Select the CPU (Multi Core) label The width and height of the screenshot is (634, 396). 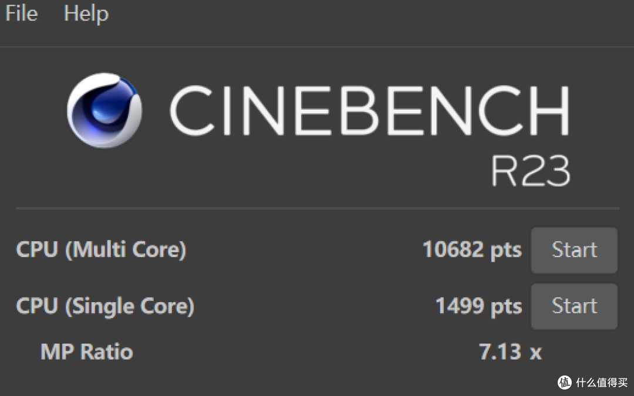pos(101,250)
